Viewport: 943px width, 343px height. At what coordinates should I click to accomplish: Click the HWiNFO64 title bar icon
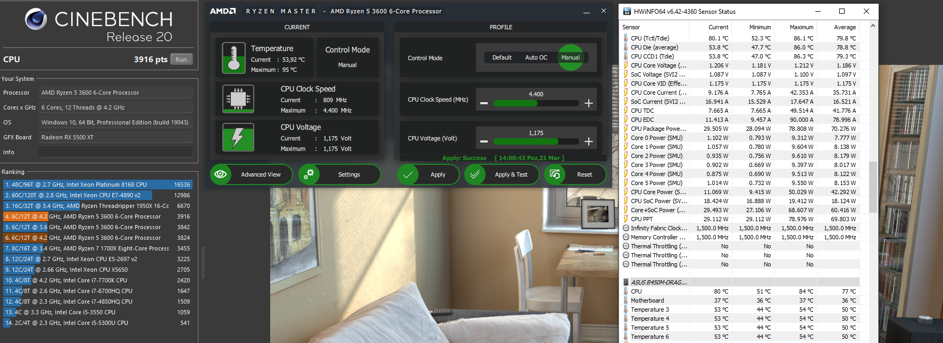627,11
